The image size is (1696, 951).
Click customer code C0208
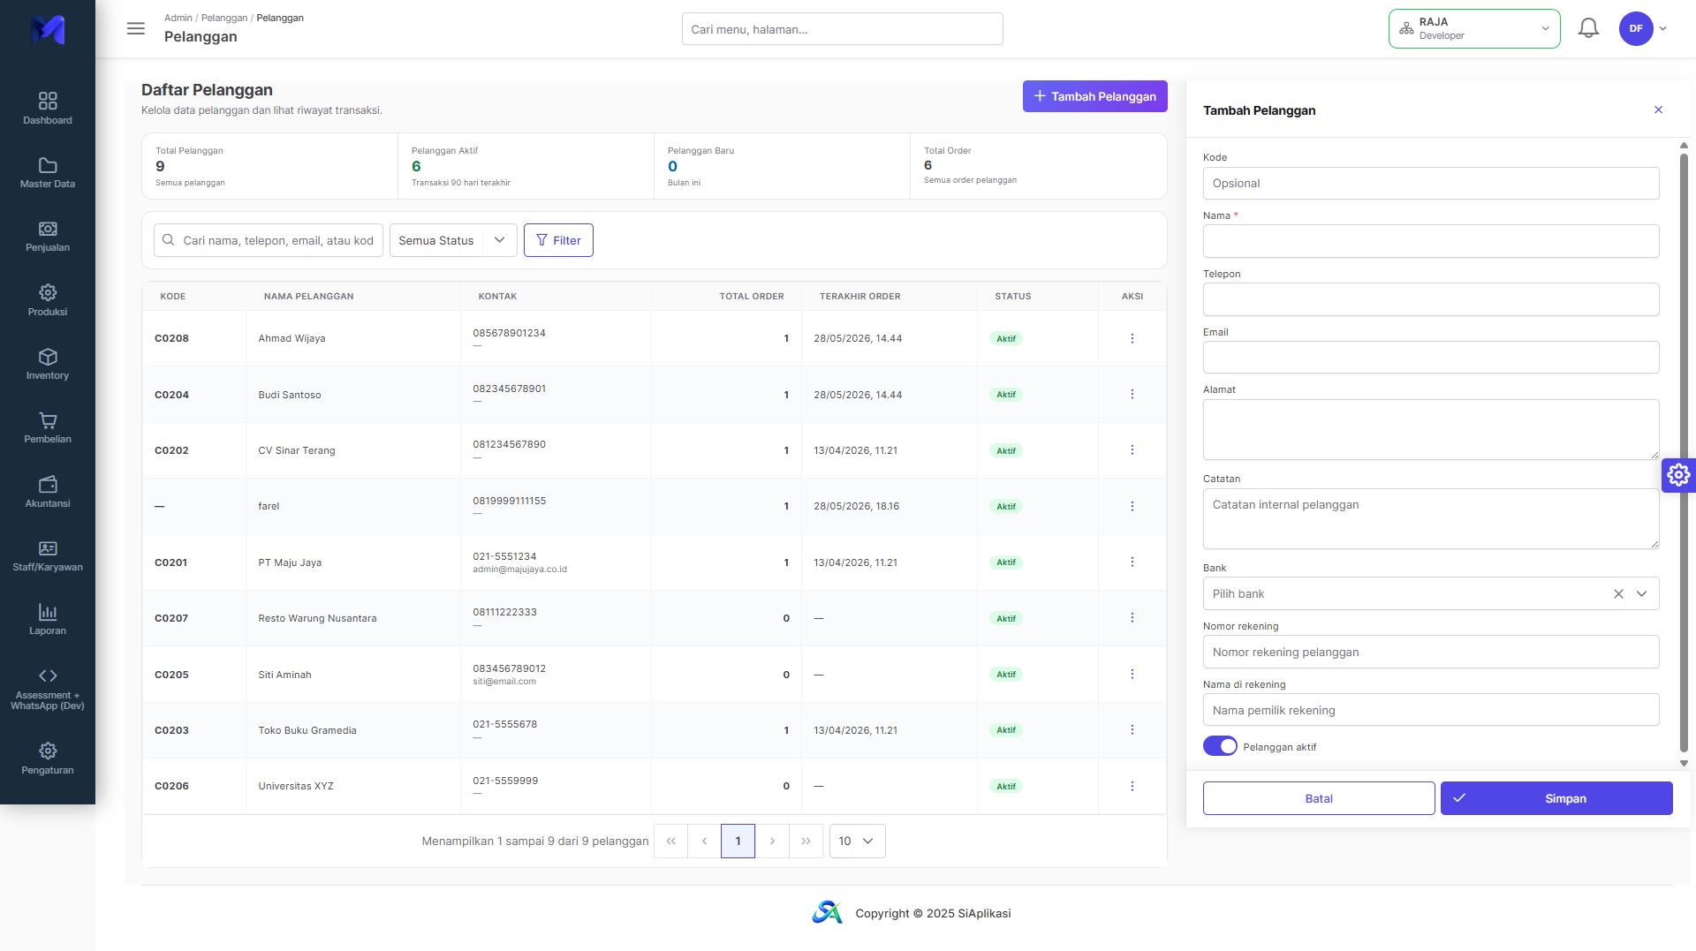click(x=171, y=338)
